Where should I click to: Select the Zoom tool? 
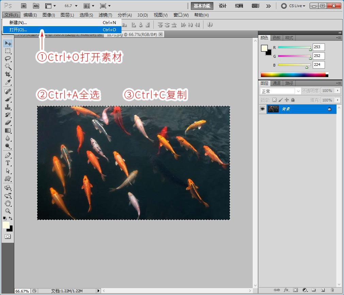click(x=8, y=211)
